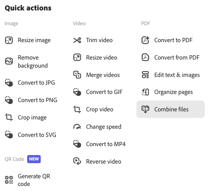
Task: Click the Organize pages icon
Action: pos(145,92)
